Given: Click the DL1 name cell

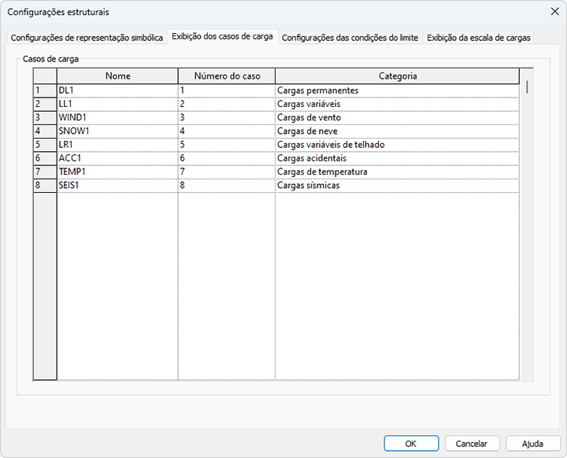Looking at the screenshot, I should coord(117,90).
